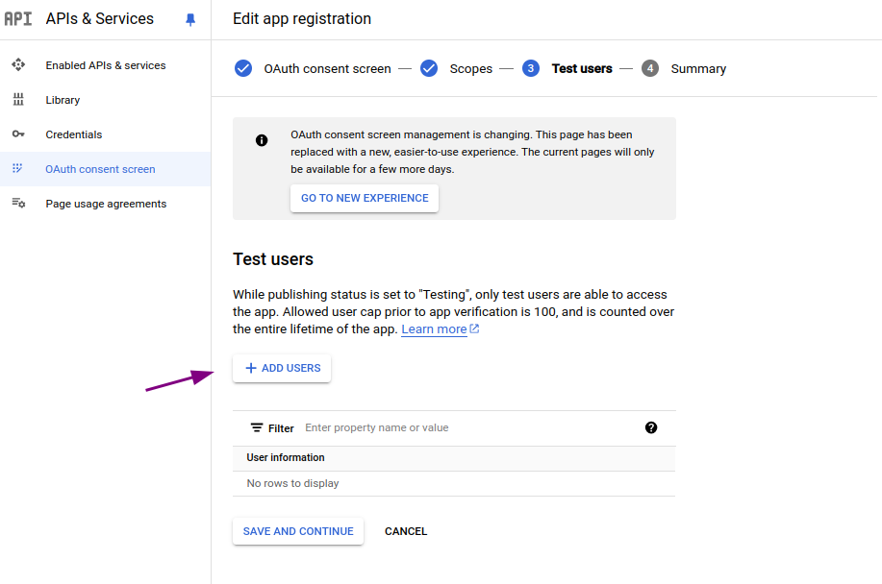Click the Credentials key icon
The height and width of the screenshot is (584, 882).
click(17, 134)
